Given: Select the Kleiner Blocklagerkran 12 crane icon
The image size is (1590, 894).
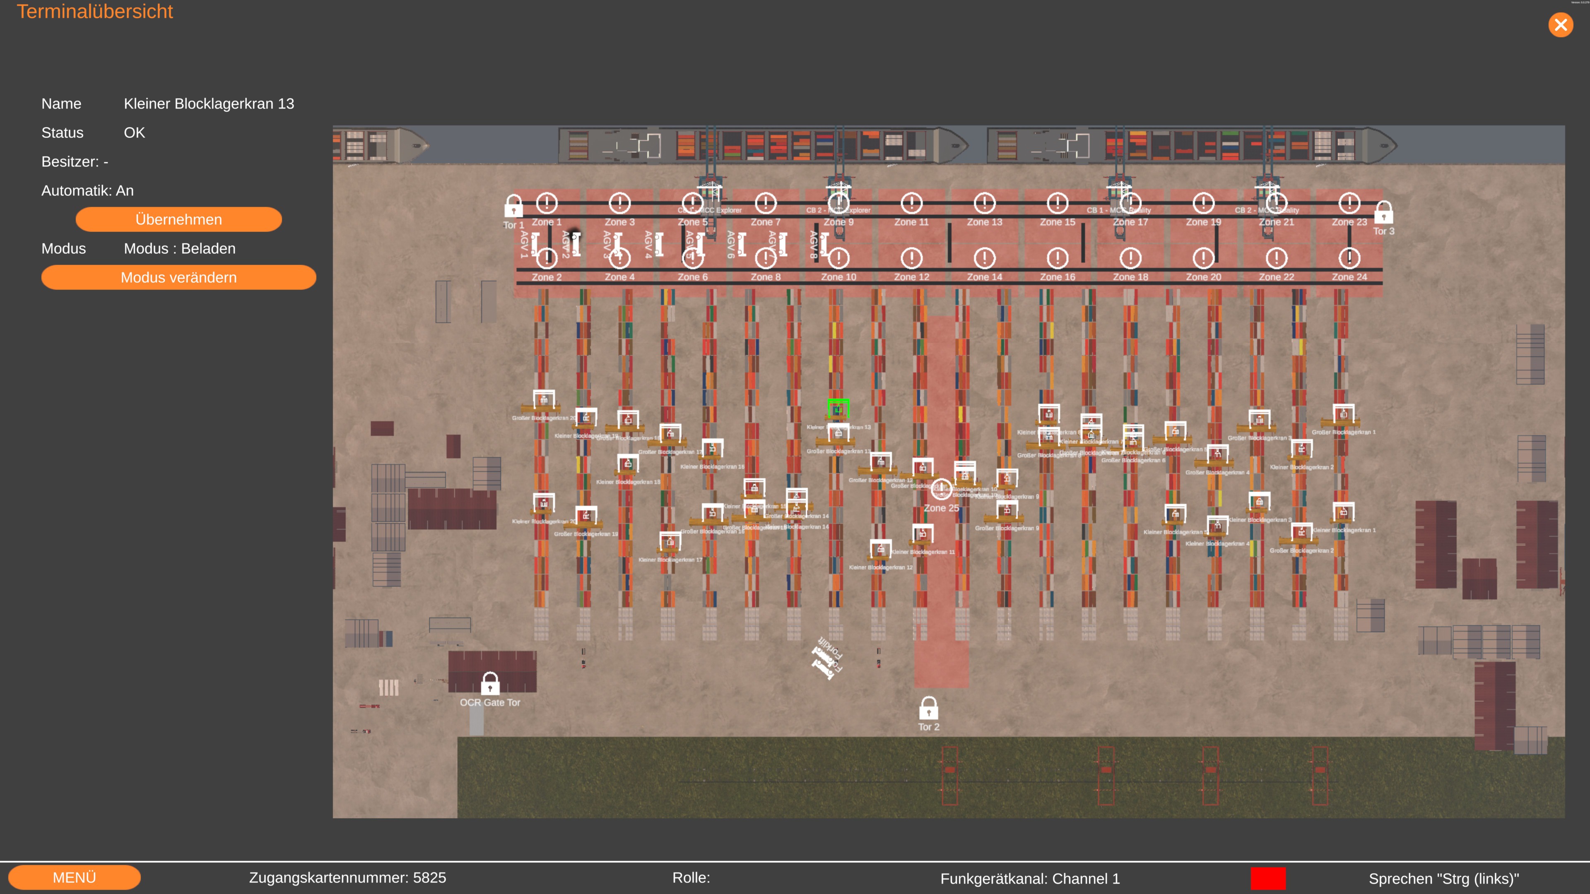Looking at the screenshot, I should [x=880, y=548].
